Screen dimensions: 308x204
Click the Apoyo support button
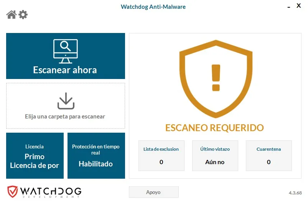pyautogui.click(x=153, y=192)
